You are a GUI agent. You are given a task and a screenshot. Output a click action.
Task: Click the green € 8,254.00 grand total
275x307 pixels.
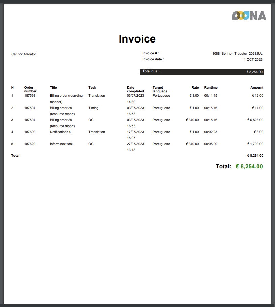[x=249, y=166]
